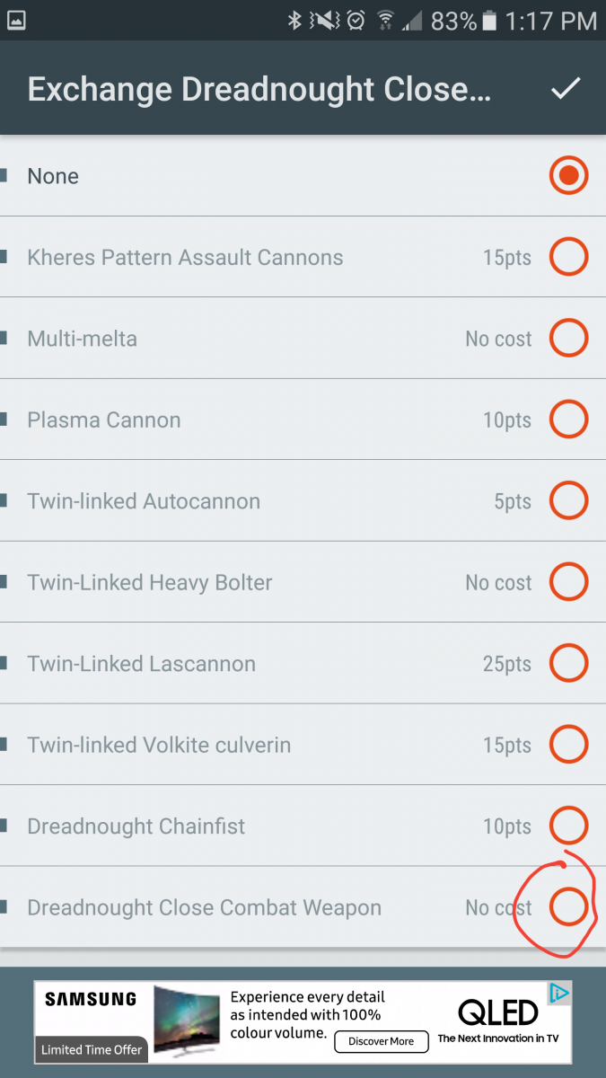Viewport: 606px width, 1078px height.
Task: Select Dreadnought Chainfist radio button
Action: 568,826
